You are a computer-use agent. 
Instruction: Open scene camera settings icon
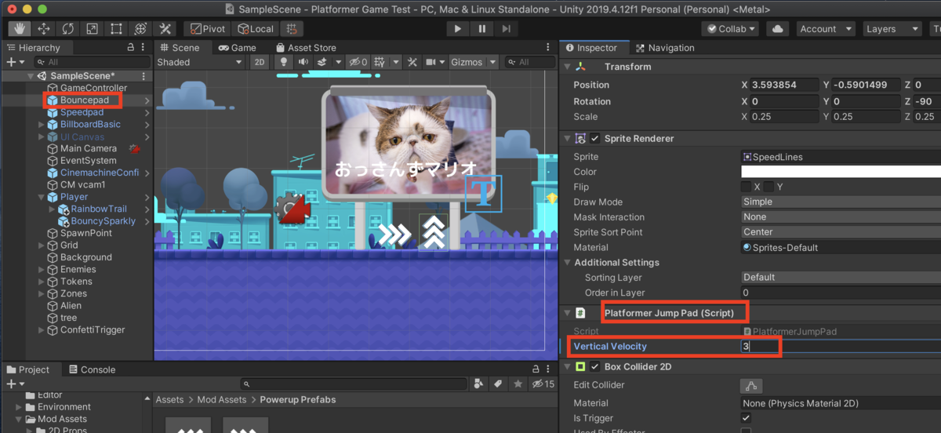[430, 62]
